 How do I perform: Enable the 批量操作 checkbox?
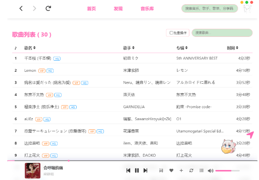tap(171, 33)
